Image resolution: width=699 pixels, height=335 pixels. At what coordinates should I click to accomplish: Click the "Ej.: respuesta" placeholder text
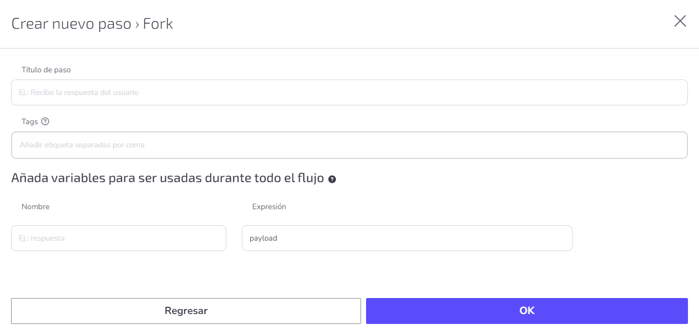click(42, 238)
